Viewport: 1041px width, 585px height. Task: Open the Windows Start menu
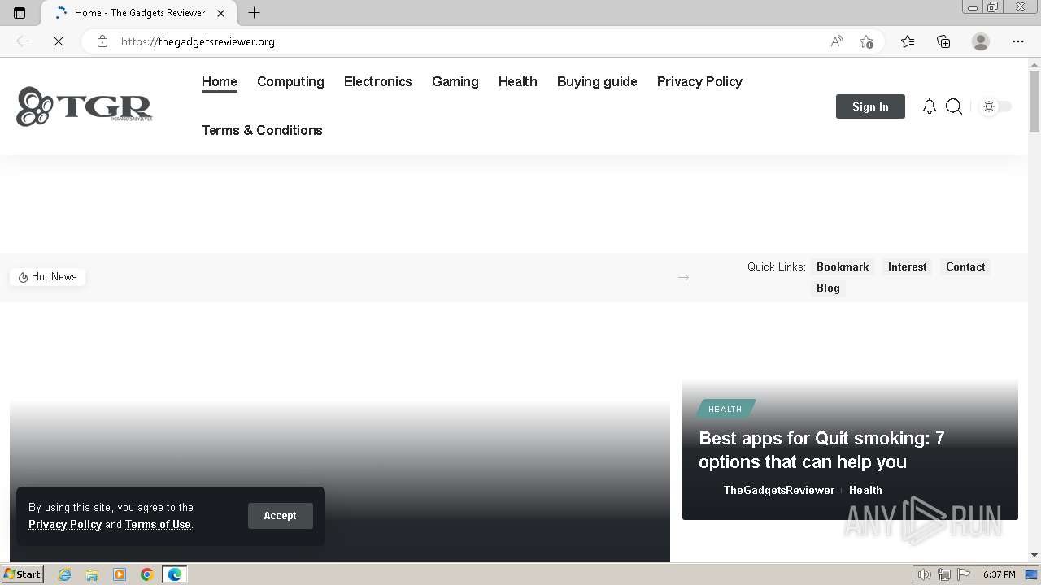click(x=23, y=574)
